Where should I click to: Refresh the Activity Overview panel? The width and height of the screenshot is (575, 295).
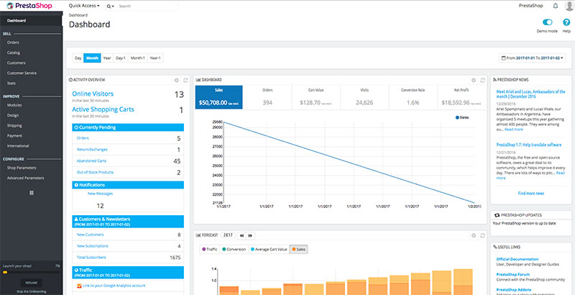pos(185,80)
